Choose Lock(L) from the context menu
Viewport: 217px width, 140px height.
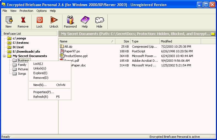coord(50,64)
